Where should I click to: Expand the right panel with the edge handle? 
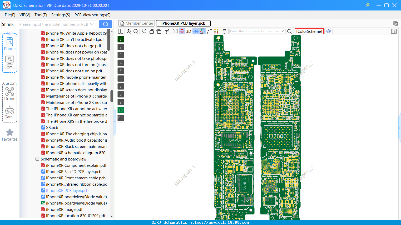click(x=400, y=128)
